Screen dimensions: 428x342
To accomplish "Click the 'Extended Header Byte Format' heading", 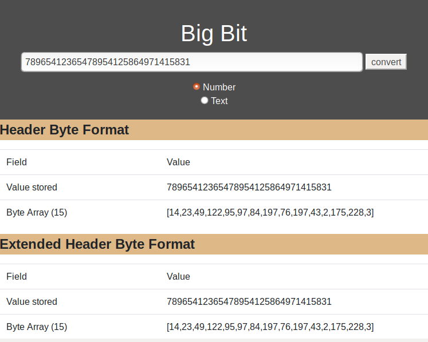I will [97, 244].
